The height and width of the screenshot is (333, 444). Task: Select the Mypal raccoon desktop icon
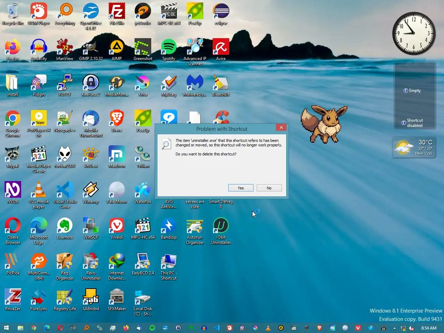[x=13, y=157]
